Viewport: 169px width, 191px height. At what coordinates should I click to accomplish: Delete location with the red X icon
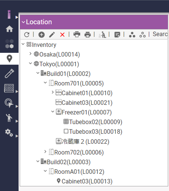pyautogui.click(x=62, y=35)
